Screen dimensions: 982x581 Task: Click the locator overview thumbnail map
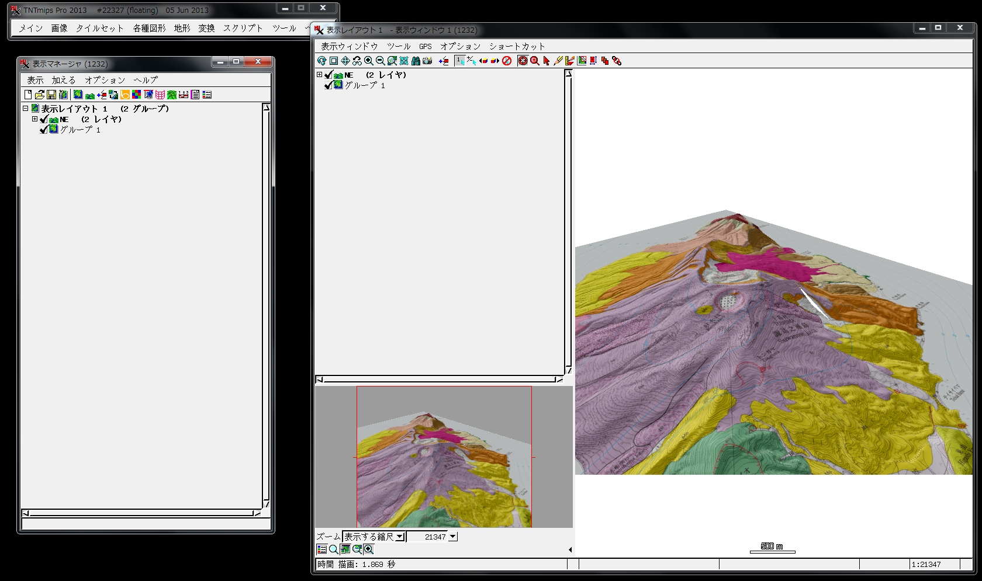pos(444,457)
